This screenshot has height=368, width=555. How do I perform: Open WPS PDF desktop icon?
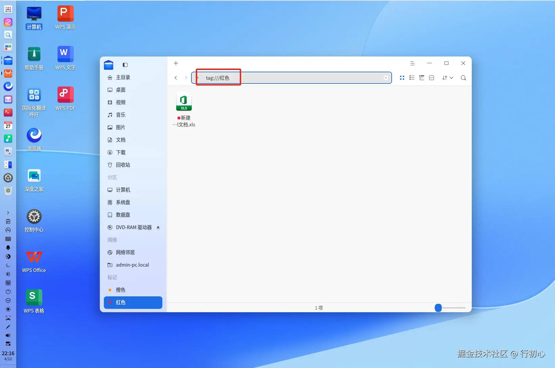(65, 99)
